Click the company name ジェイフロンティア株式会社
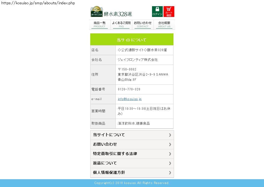Screen dimensions: 264x187 (138, 60)
